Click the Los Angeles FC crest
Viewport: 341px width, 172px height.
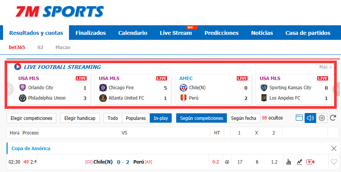click(264, 98)
